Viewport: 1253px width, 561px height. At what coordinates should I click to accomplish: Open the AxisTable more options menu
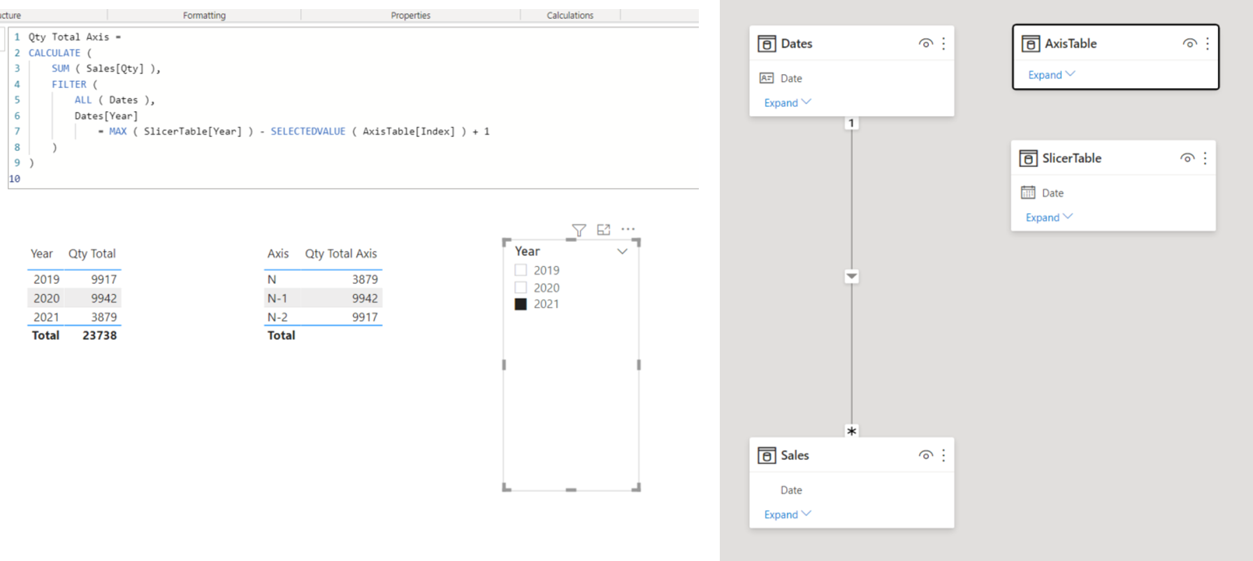pos(1208,44)
